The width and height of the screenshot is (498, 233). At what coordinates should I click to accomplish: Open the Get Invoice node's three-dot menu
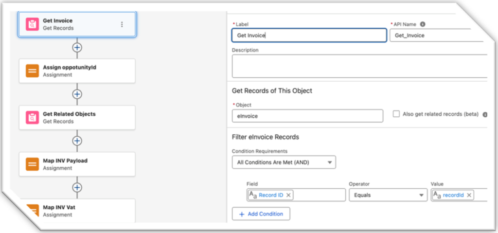click(122, 24)
